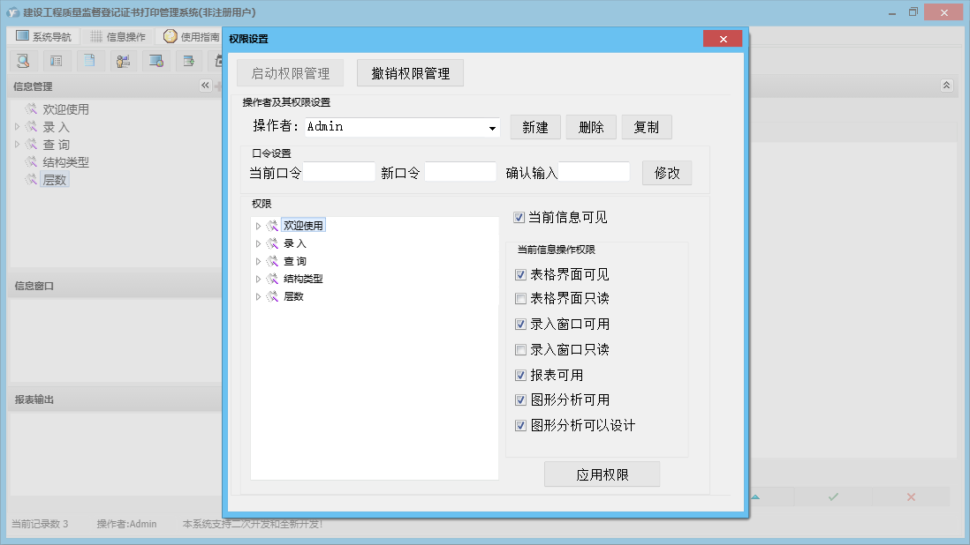Click the hammer icon beside 欢迎使用 in sidebar

31,109
